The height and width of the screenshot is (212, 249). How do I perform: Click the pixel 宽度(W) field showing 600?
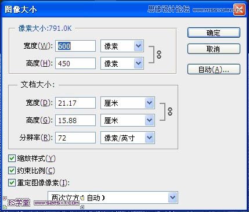click(x=75, y=46)
